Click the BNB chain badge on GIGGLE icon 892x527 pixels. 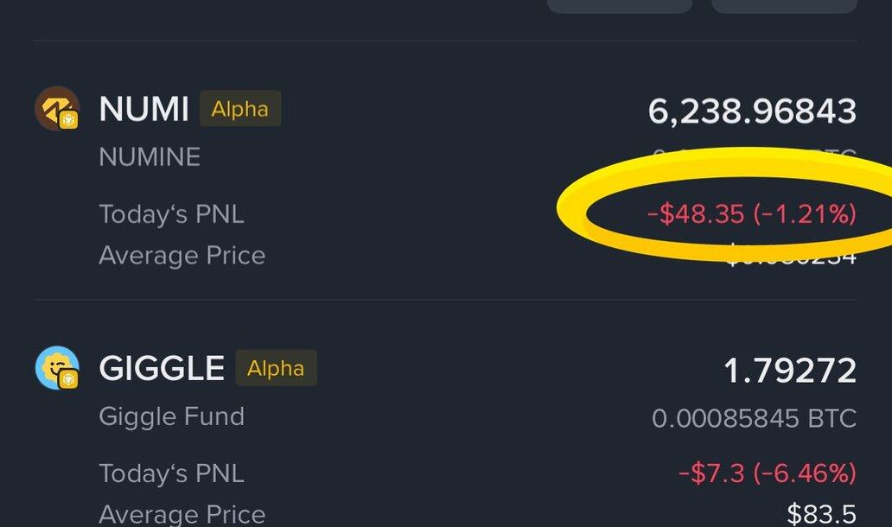pos(68,379)
